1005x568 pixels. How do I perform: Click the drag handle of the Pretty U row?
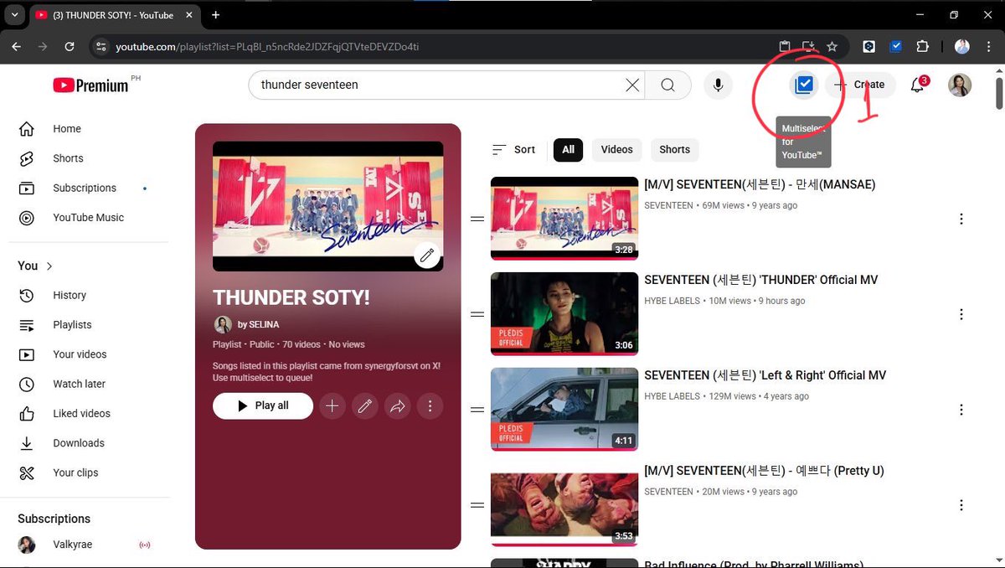(x=477, y=505)
